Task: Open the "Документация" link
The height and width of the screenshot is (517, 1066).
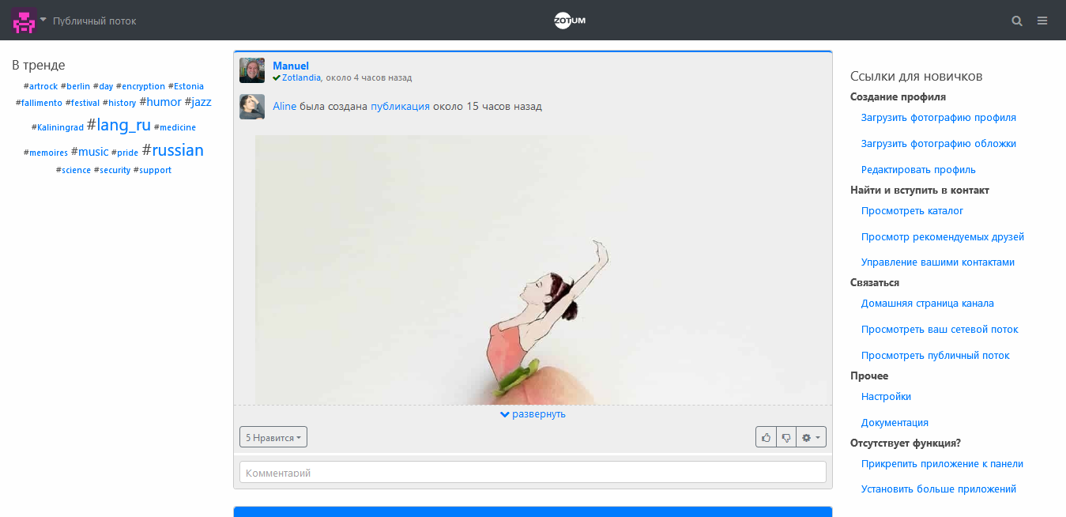Action: pos(895,423)
